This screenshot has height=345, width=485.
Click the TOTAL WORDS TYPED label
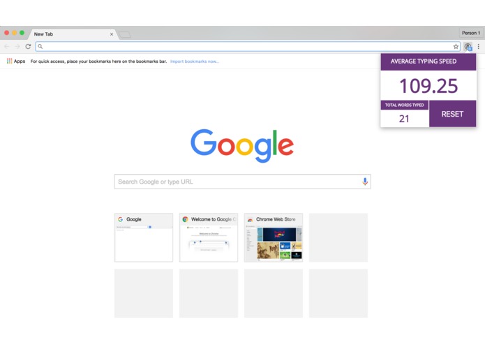pyautogui.click(x=404, y=105)
